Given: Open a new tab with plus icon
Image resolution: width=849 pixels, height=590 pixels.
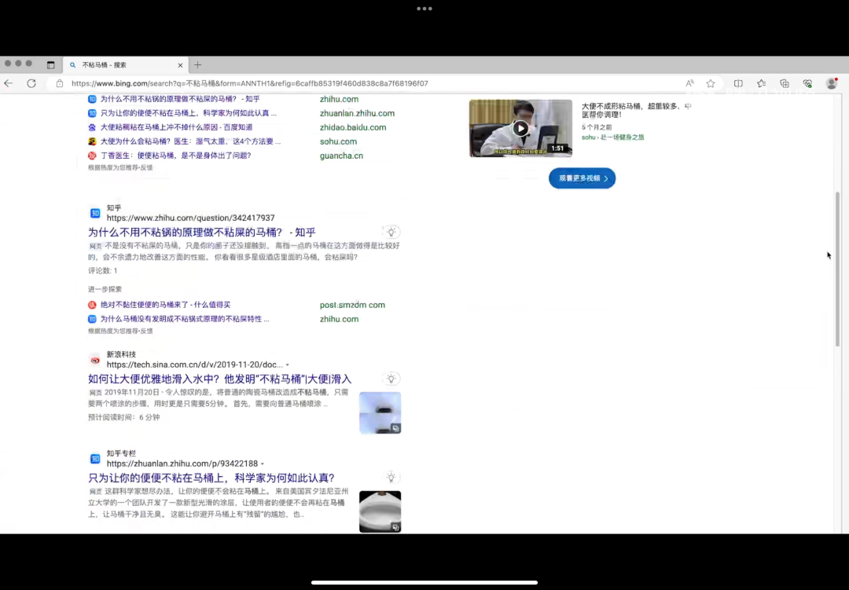Looking at the screenshot, I should tap(197, 65).
